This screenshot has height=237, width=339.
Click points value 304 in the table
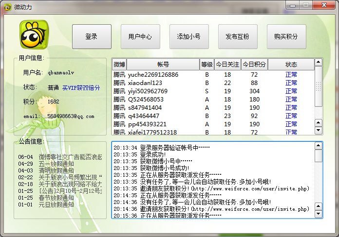254,91
